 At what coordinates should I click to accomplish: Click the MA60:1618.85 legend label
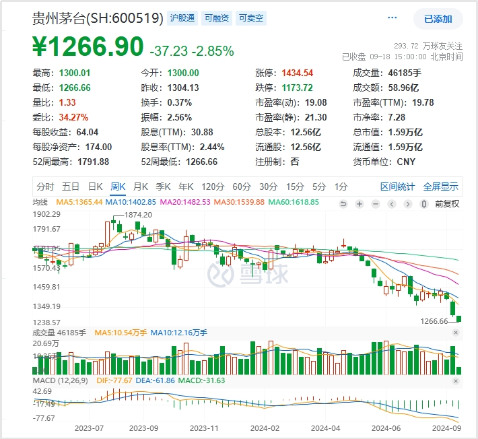pos(294,202)
